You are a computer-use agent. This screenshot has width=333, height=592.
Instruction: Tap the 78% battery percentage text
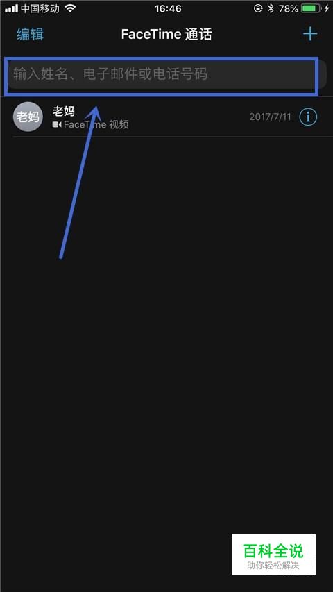(289, 8)
